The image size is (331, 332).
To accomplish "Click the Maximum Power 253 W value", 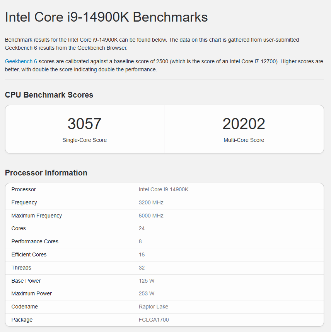I will click(147, 293).
